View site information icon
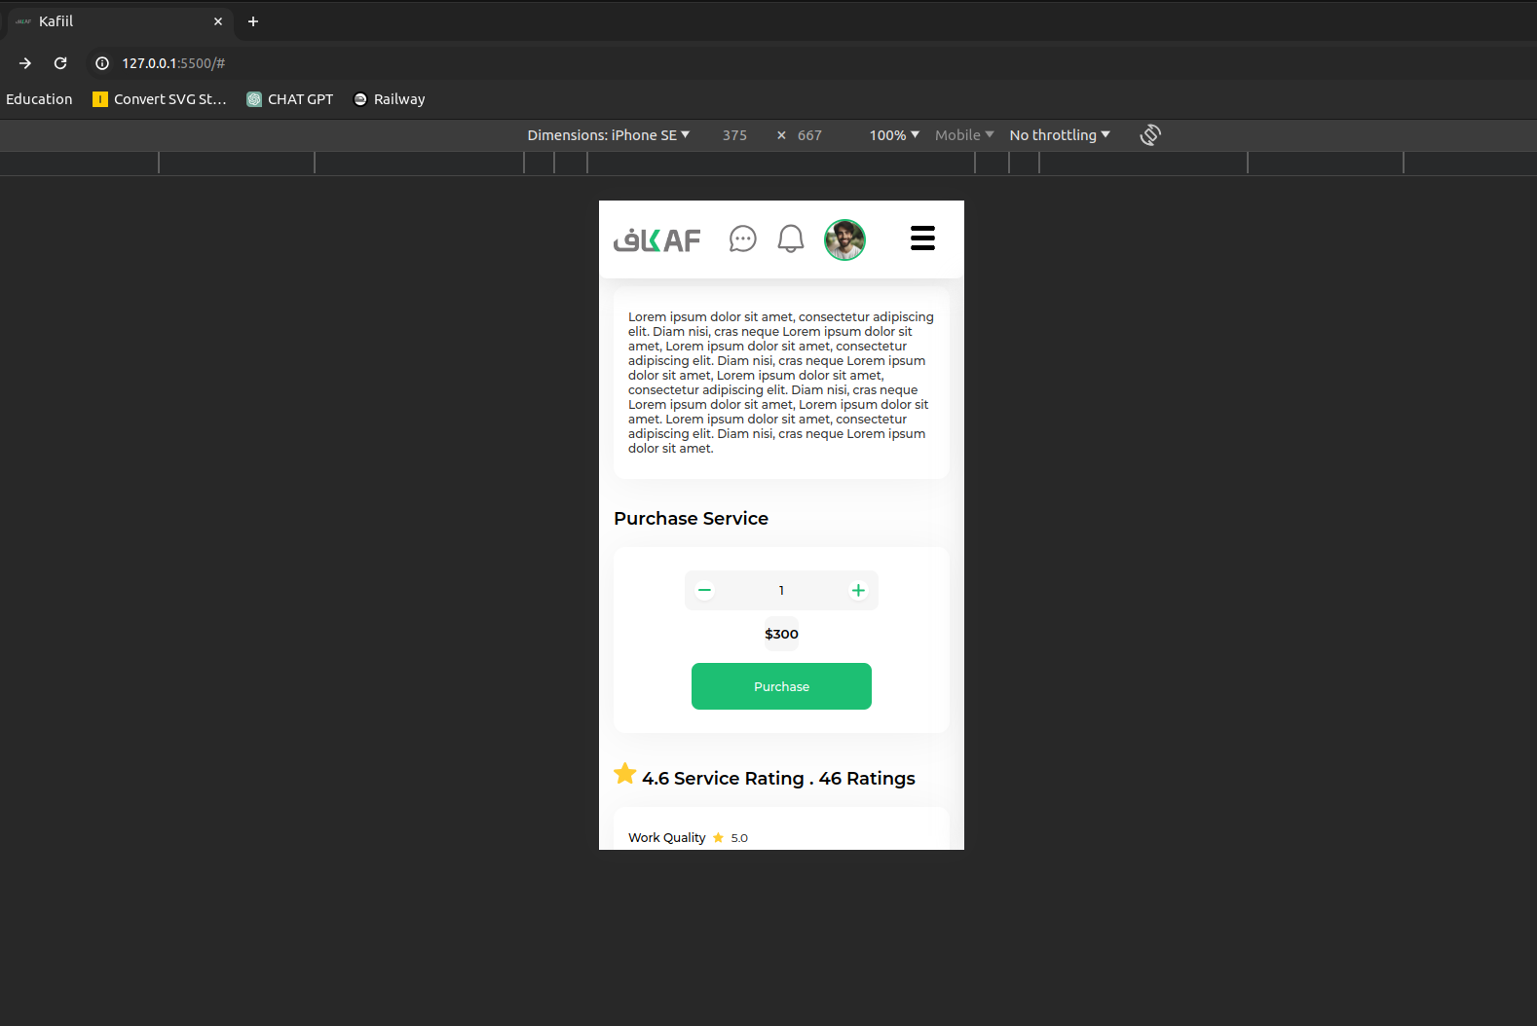1537x1026 pixels. [x=101, y=63]
